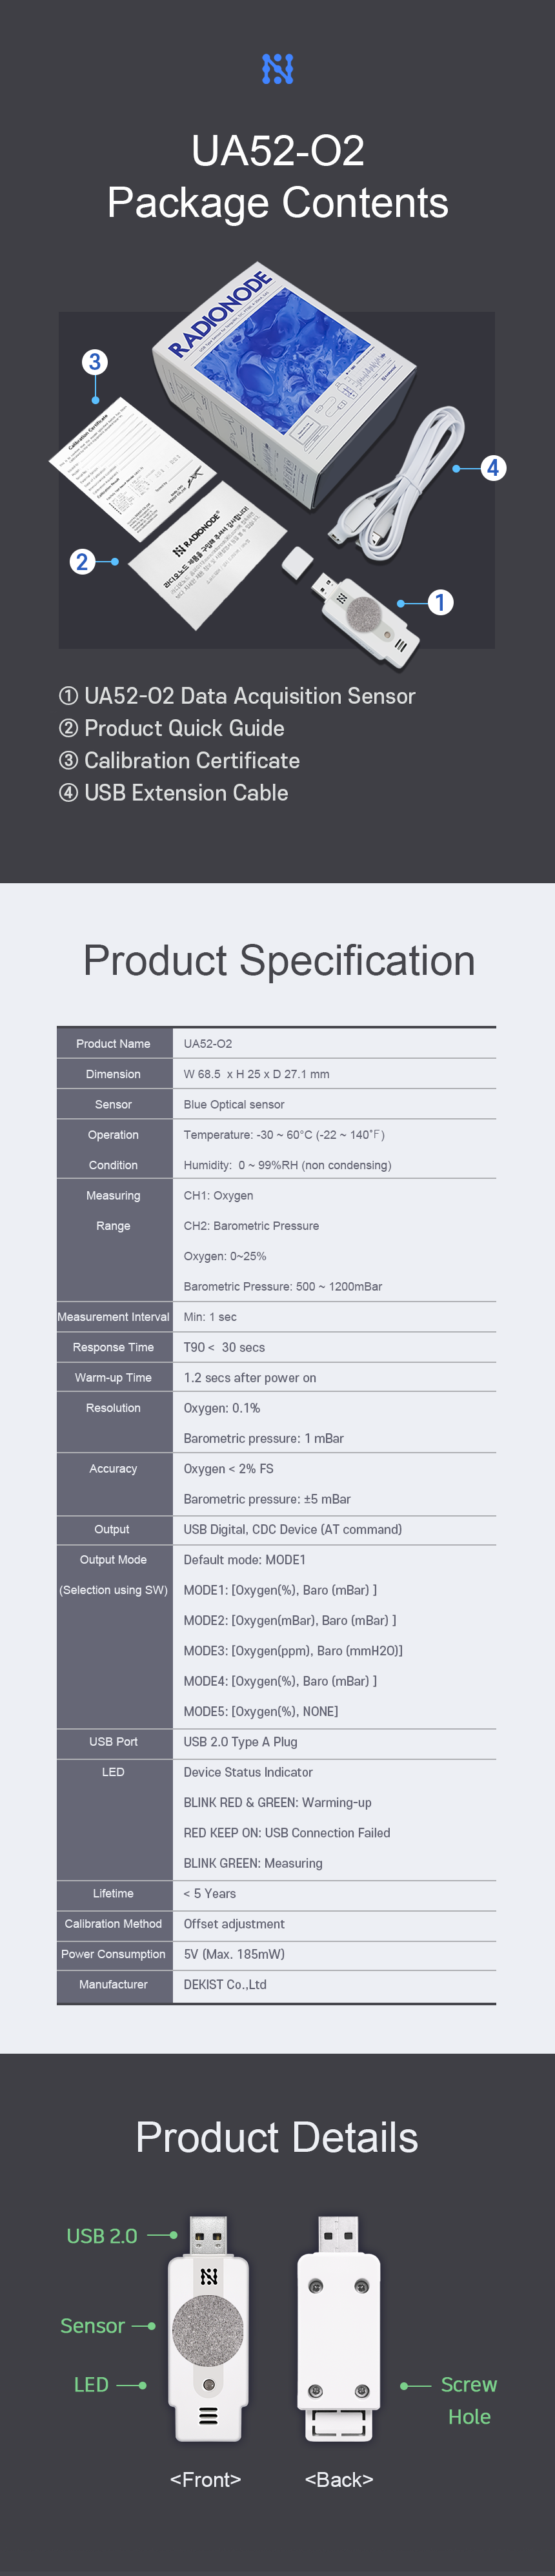
Task: Click numbered marker 1 near the sensor
Action: pos(440,603)
